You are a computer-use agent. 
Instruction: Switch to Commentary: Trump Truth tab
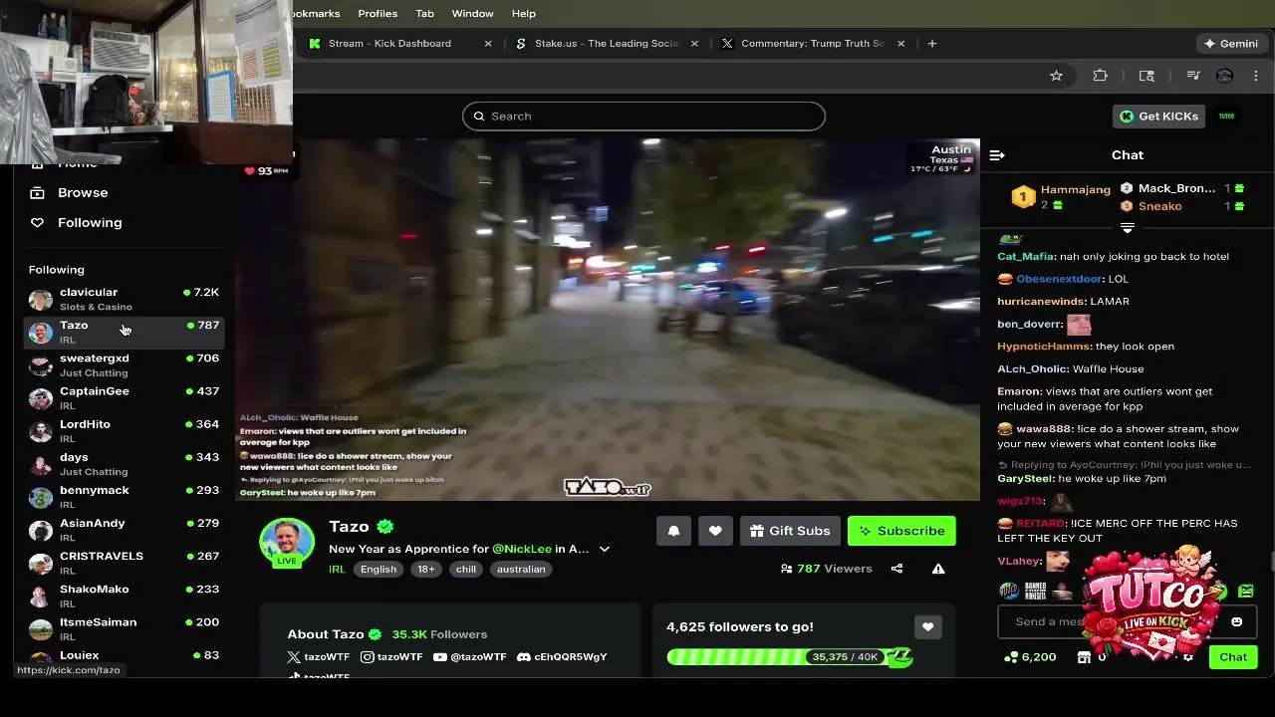(813, 44)
